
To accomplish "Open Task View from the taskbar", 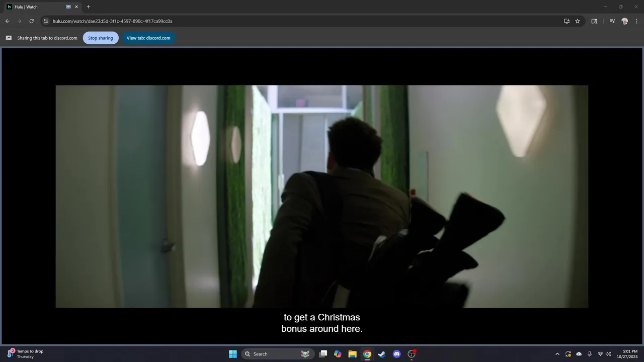I will [x=324, y=354].
